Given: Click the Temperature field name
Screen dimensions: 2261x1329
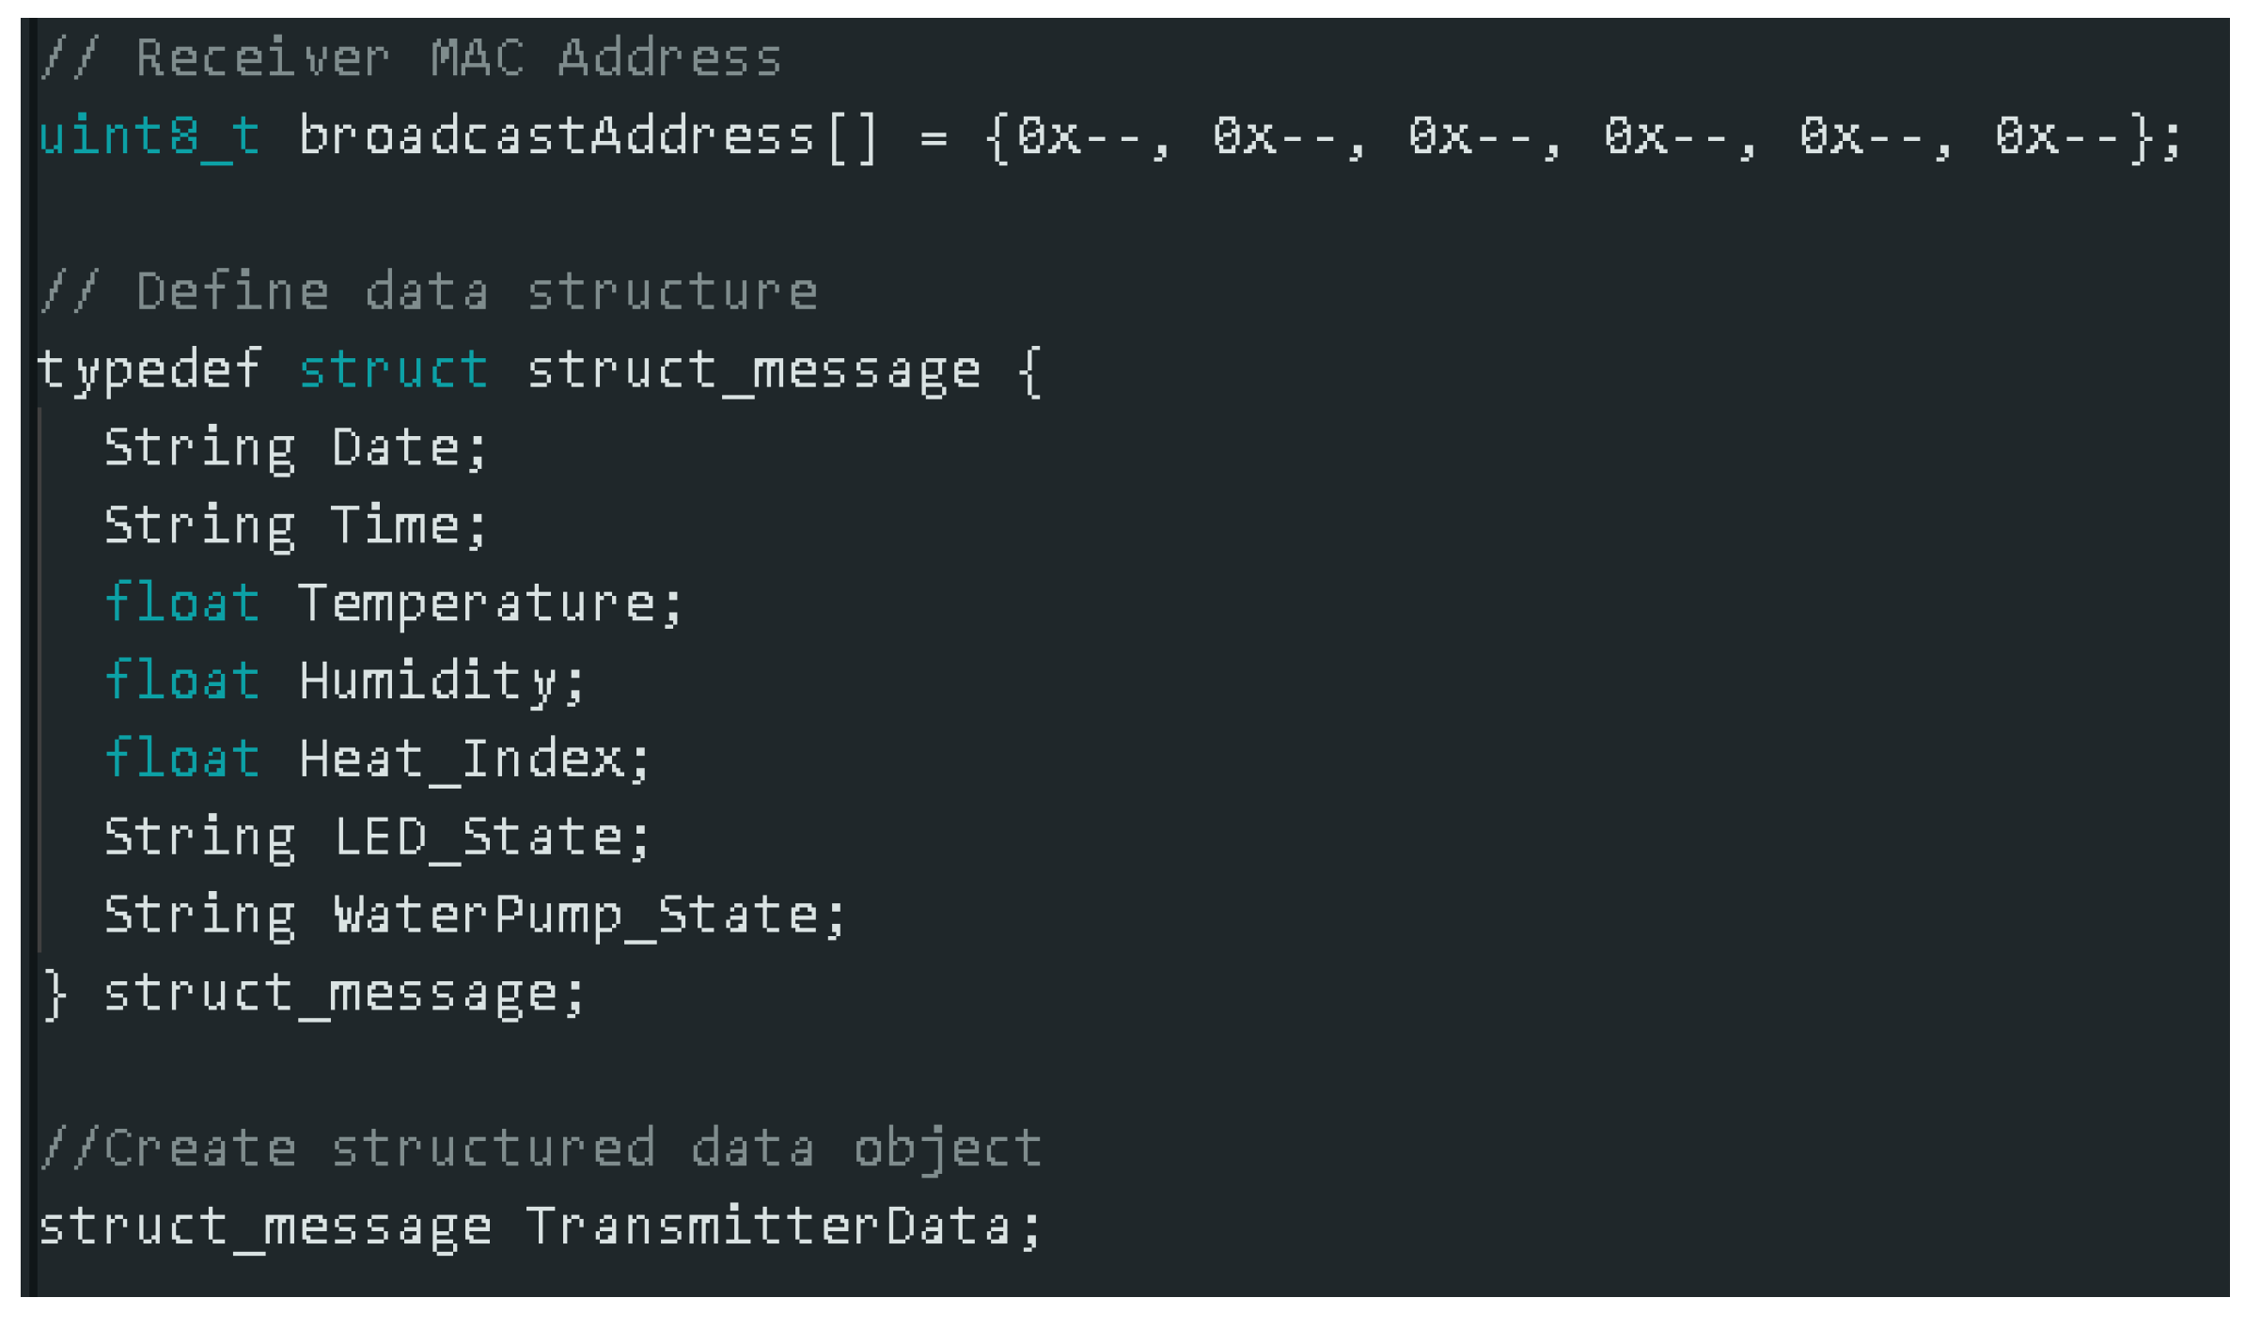Looking at the screenshot, I should [x=477, y=603].
